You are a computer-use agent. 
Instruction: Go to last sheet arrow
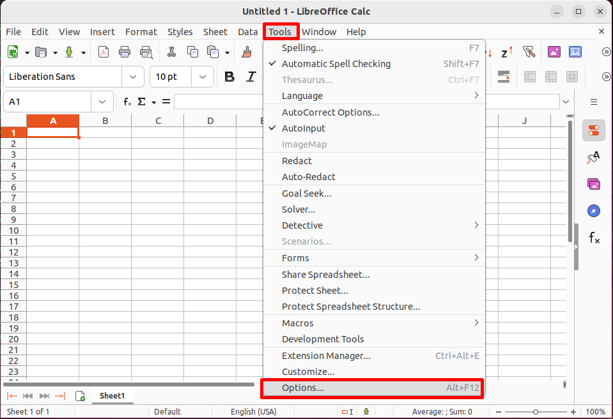60,396
